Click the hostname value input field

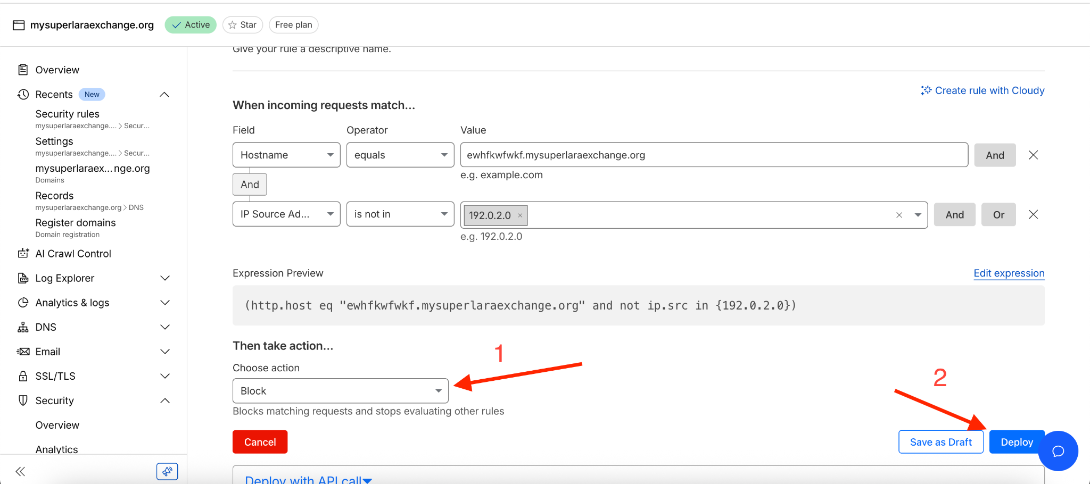click(714, 155)
